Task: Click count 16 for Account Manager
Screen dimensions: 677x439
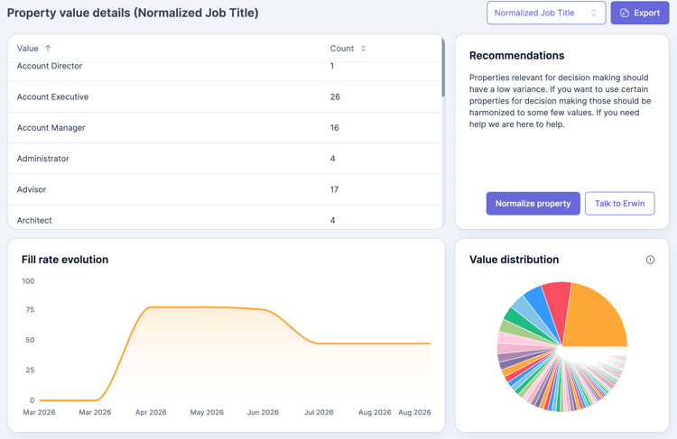Action: click(x=335, y=128)
